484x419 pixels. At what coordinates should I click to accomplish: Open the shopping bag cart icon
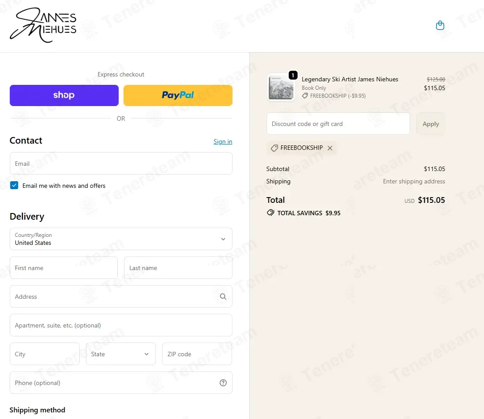pos(440,25)
